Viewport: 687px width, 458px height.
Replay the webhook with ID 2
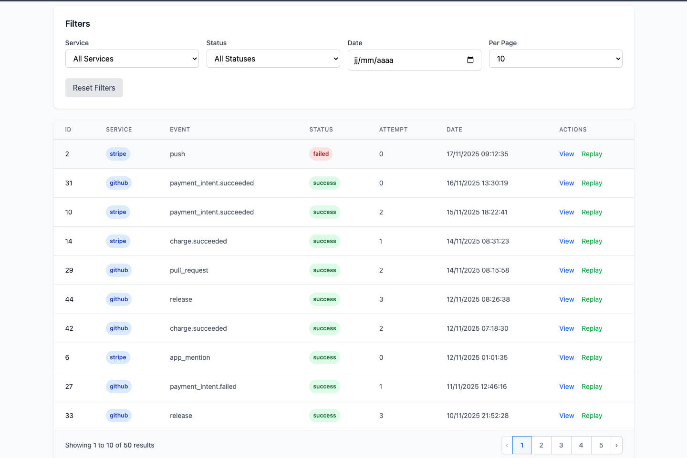tap(592, 154)
